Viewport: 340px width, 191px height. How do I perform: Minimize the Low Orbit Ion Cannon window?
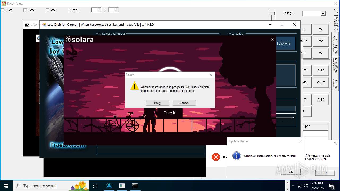coord(270,24)
